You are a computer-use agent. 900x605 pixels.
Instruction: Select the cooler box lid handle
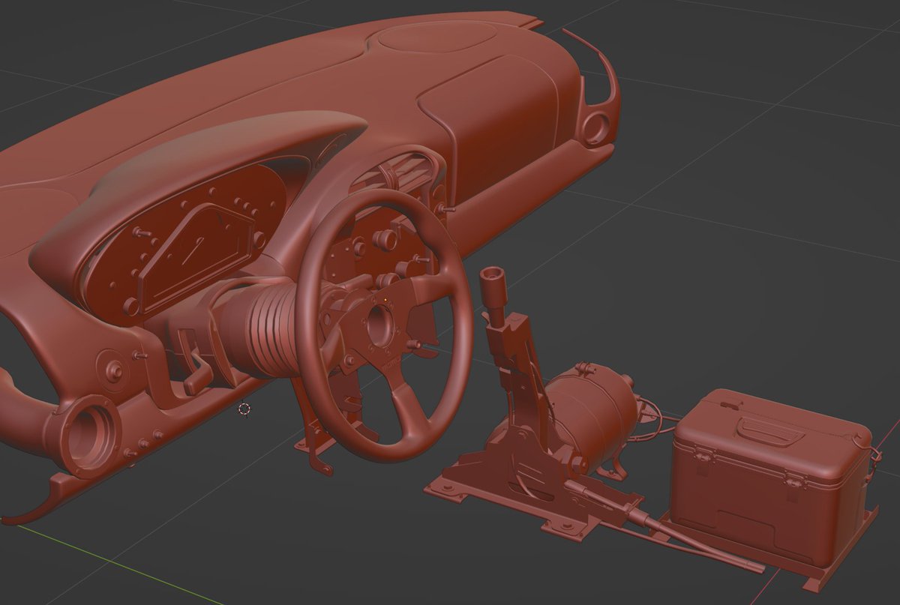click(770, 431)
